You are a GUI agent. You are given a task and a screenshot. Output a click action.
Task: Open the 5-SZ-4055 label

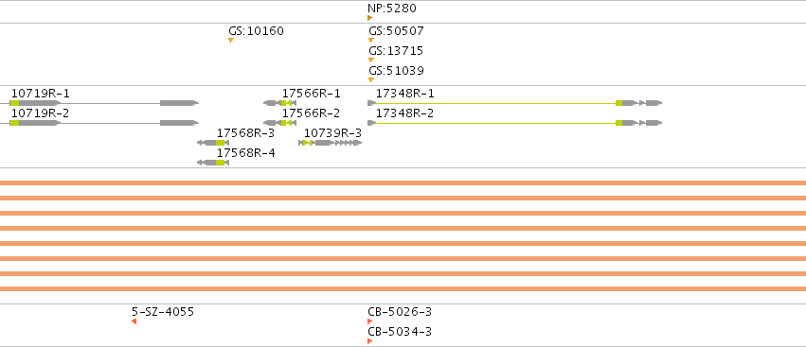tap(163, 312)
